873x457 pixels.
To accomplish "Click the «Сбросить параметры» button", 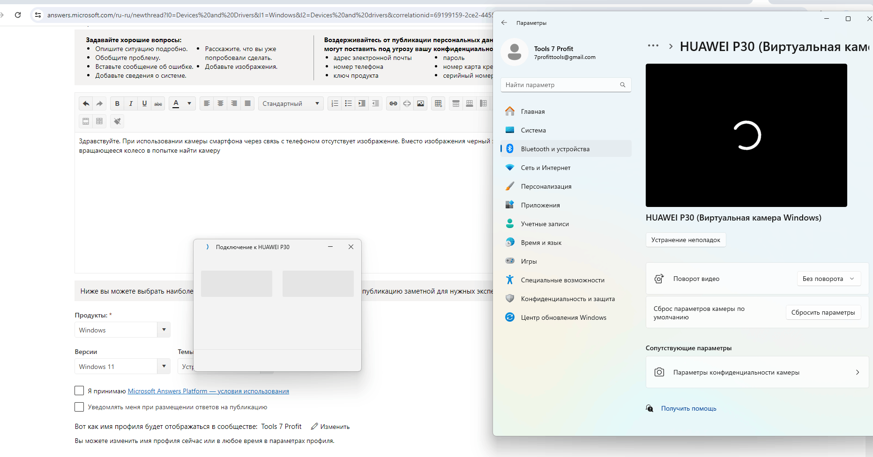I will coord(823,312).
